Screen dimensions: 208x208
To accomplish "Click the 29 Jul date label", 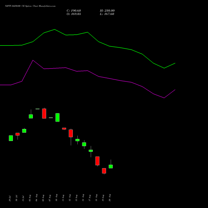I will (10, 198).
